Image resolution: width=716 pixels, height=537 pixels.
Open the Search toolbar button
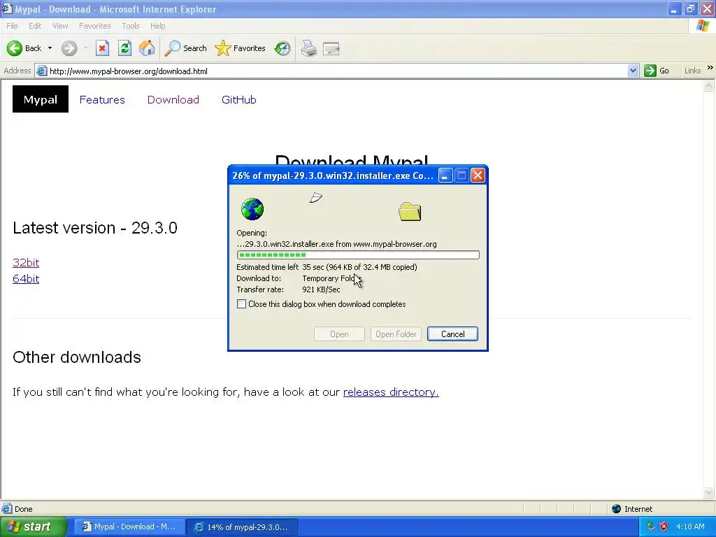185,48
